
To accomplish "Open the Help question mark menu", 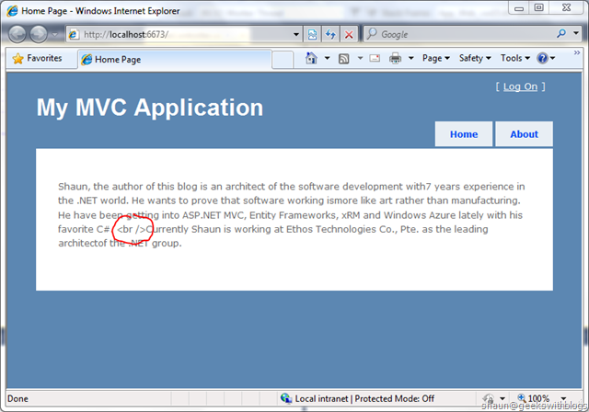I will [x=544, y=58].
